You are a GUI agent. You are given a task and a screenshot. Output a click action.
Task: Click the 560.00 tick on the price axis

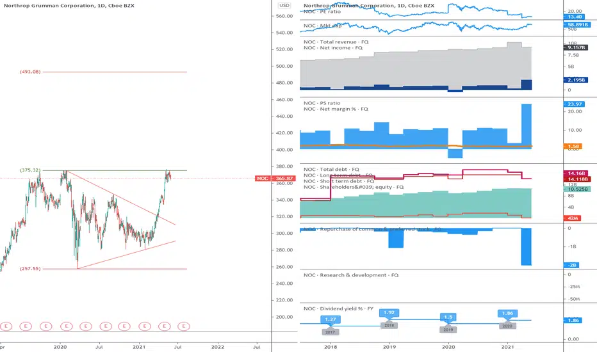pos(284,16)
